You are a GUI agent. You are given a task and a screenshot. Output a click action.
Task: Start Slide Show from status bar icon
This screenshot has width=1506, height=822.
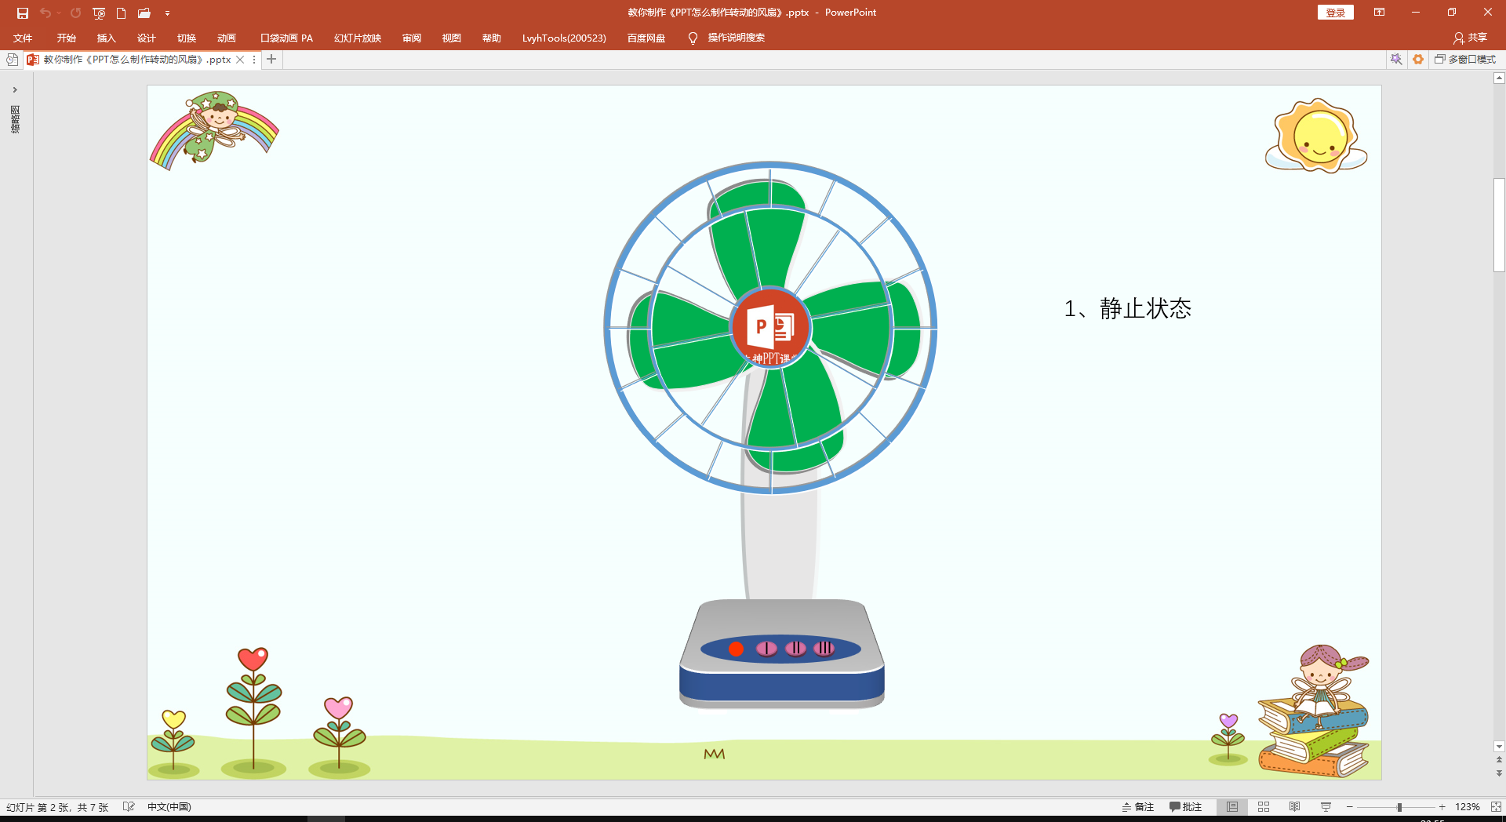1326,807
